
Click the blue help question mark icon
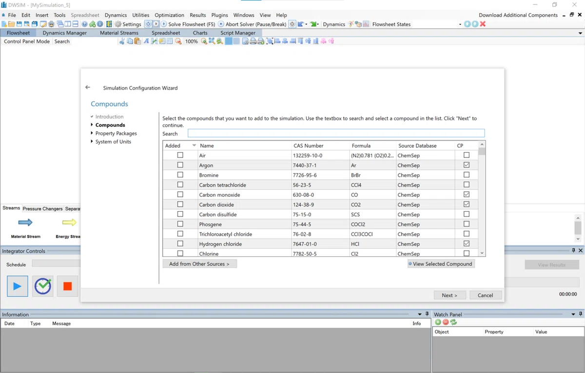coord(84,24)
